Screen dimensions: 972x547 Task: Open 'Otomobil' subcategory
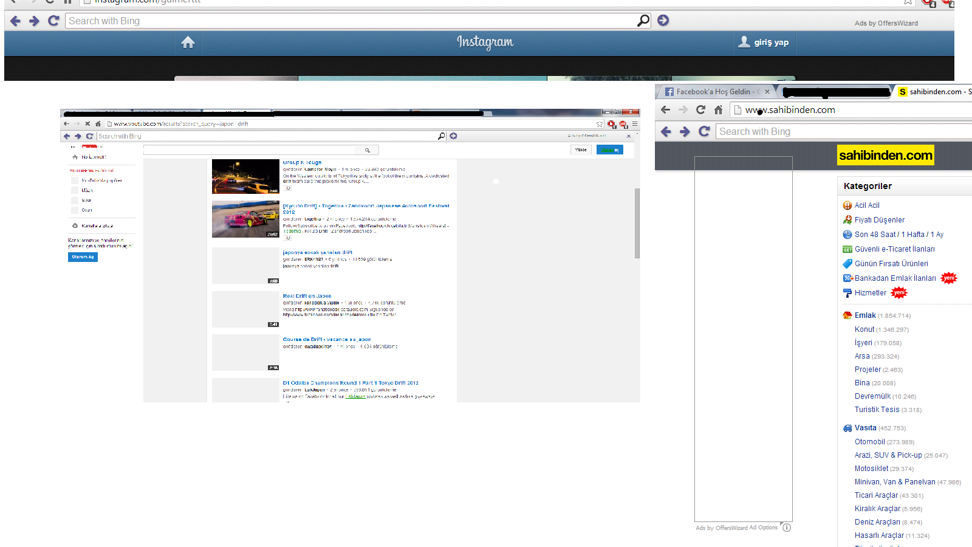pyautogui.click(x=870, y=442)
